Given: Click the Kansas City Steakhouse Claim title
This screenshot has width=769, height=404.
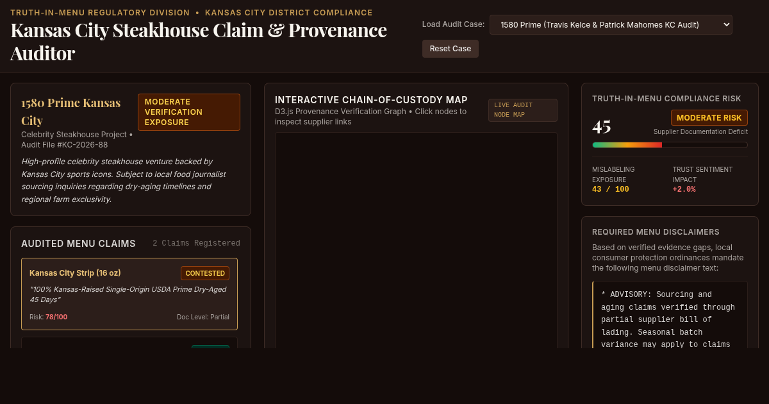Looking at the screenshot, I should point(199,41).
